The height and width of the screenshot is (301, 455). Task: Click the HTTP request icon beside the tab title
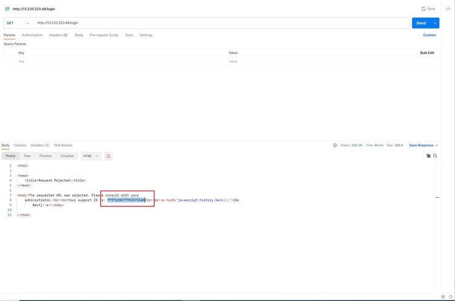point(7,9)
